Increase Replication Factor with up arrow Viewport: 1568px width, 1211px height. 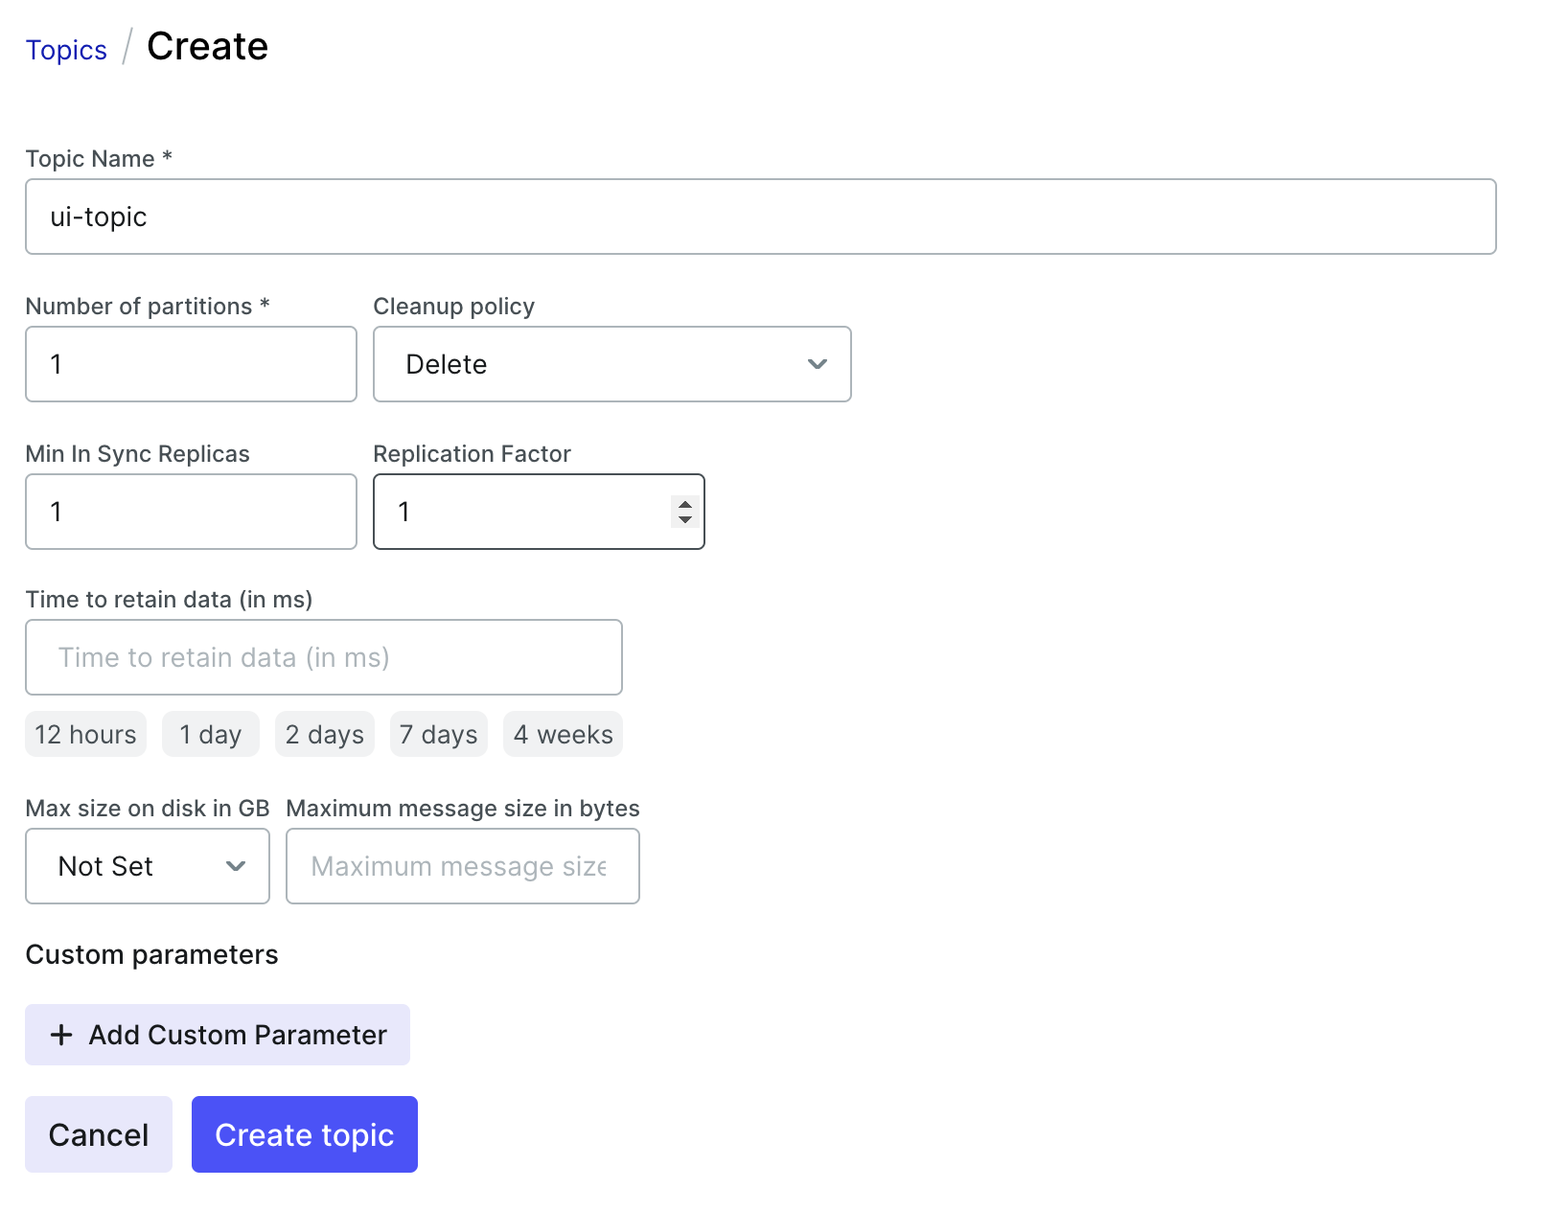coord(685,504)
